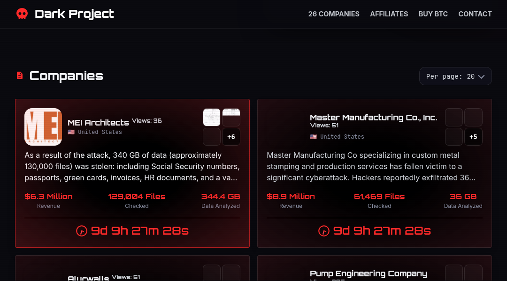The width and height of the screenshot is (507, 281).
Task: Open the Pump Engineering Company title
Action: pos(369,274)
